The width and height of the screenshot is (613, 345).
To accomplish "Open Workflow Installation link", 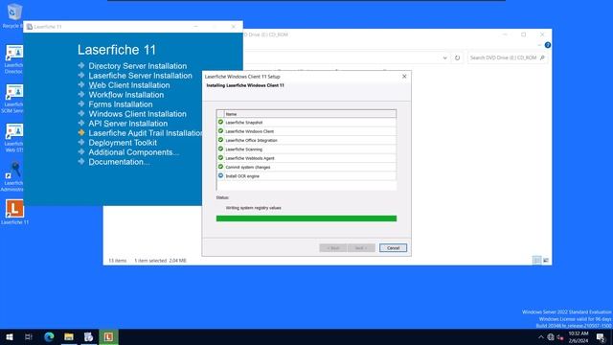I will click(125, 95).
